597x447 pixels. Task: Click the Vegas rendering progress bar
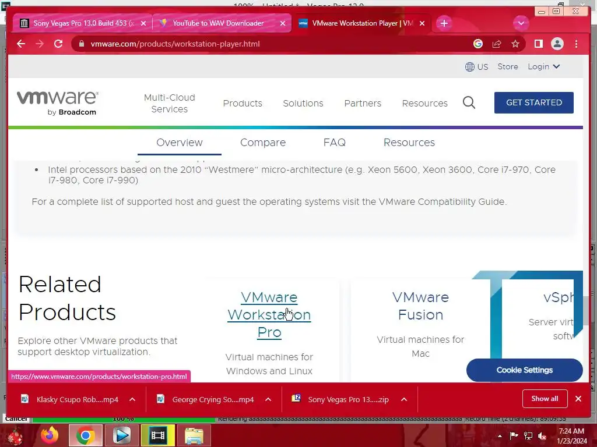(124, 419)
